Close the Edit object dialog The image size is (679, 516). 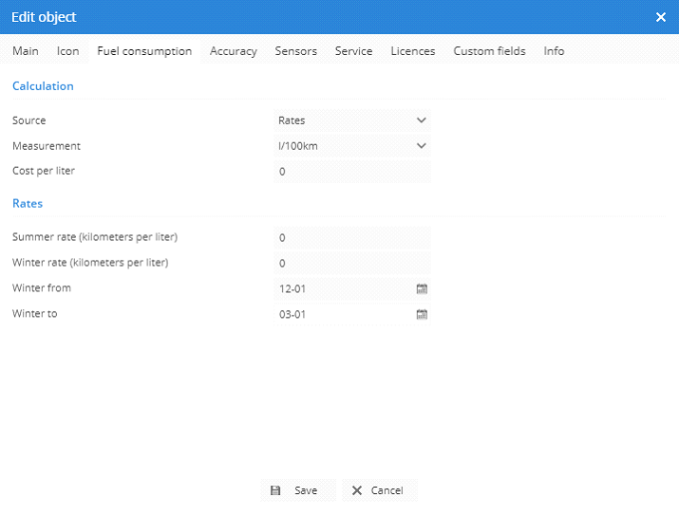[x=661, y=17]
